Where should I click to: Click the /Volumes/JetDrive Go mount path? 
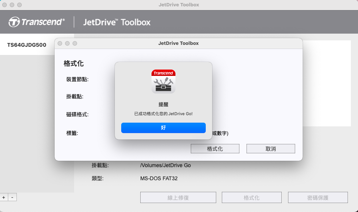coord(165,165)
